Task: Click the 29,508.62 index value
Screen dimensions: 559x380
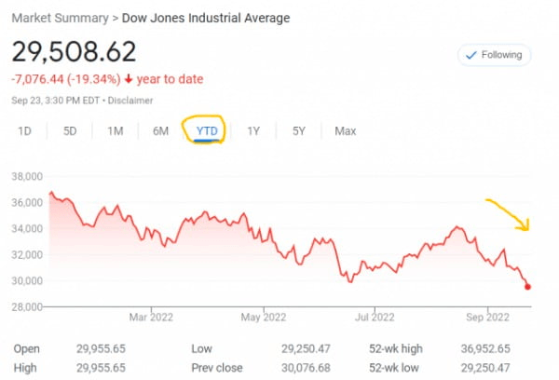Action: click(x=75, y=51)
